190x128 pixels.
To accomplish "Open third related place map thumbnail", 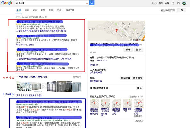I will (116, 103).
